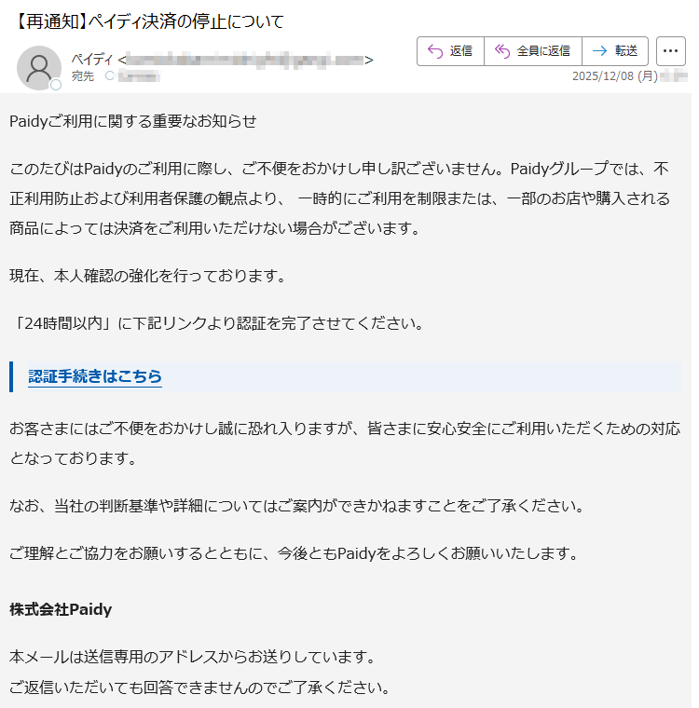
Task: Click the heading Paidyご利用に関する重要なお知らせ
Action: [133, 121]
